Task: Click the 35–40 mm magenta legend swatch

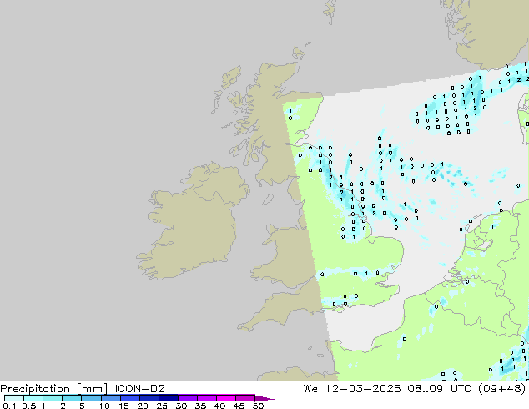Action: [207, 398]
